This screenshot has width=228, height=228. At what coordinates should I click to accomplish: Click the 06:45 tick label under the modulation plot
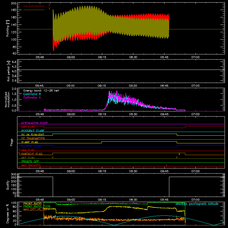click(x=164, y=114)
